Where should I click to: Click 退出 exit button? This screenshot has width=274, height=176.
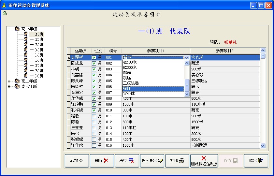(x=256, y=161)
